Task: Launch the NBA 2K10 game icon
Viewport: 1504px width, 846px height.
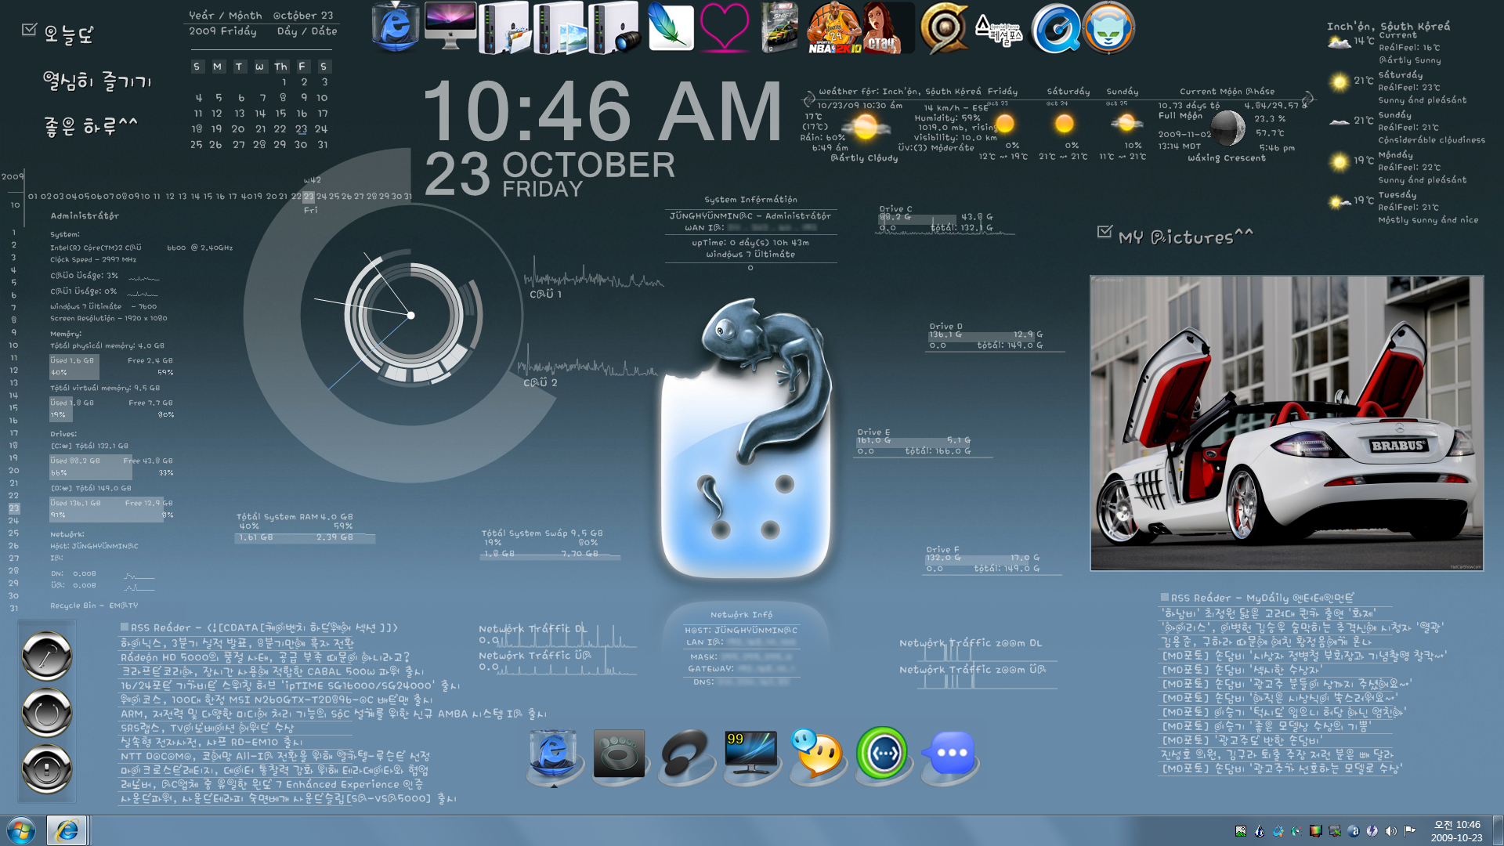Action: tap(834, 27)
